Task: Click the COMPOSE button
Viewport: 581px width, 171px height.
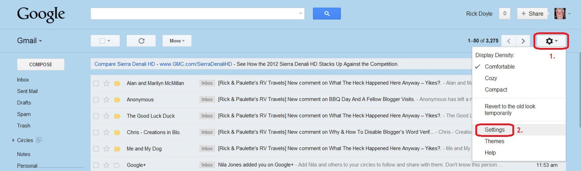Action: 41,64
